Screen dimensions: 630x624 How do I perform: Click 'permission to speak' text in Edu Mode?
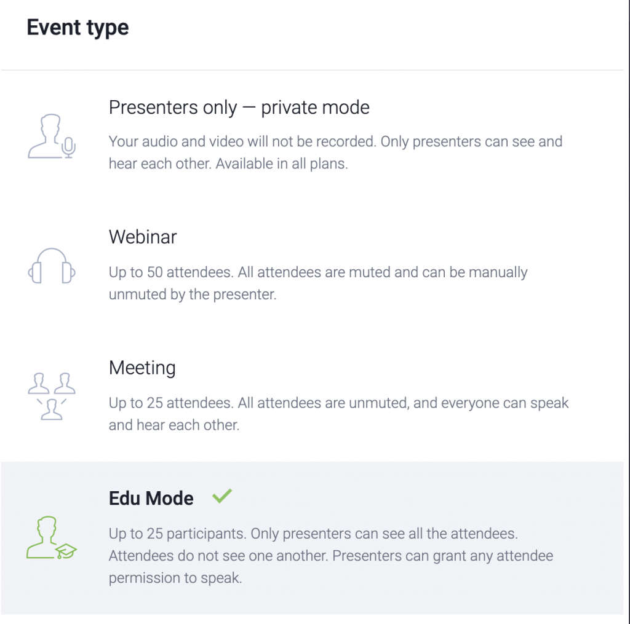point(175,579)
